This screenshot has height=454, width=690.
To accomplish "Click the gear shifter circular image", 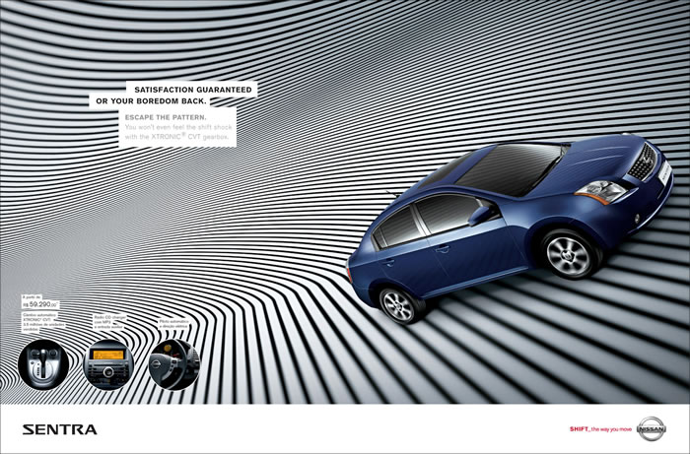I will click(41, 364).
